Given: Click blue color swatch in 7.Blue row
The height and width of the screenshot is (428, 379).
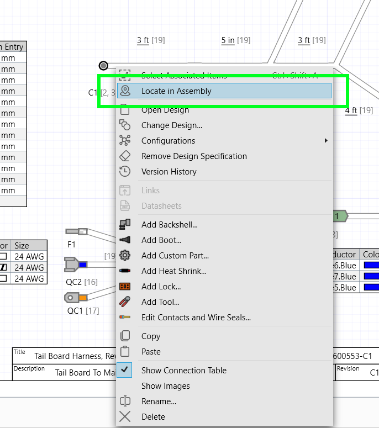Looking at the screenshot, I should coord(371,276).
